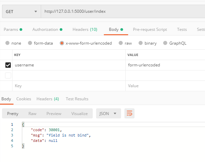Toggle the wrap lines icon
The height and width of the screenshot is (162, 205).
[129, 113]
